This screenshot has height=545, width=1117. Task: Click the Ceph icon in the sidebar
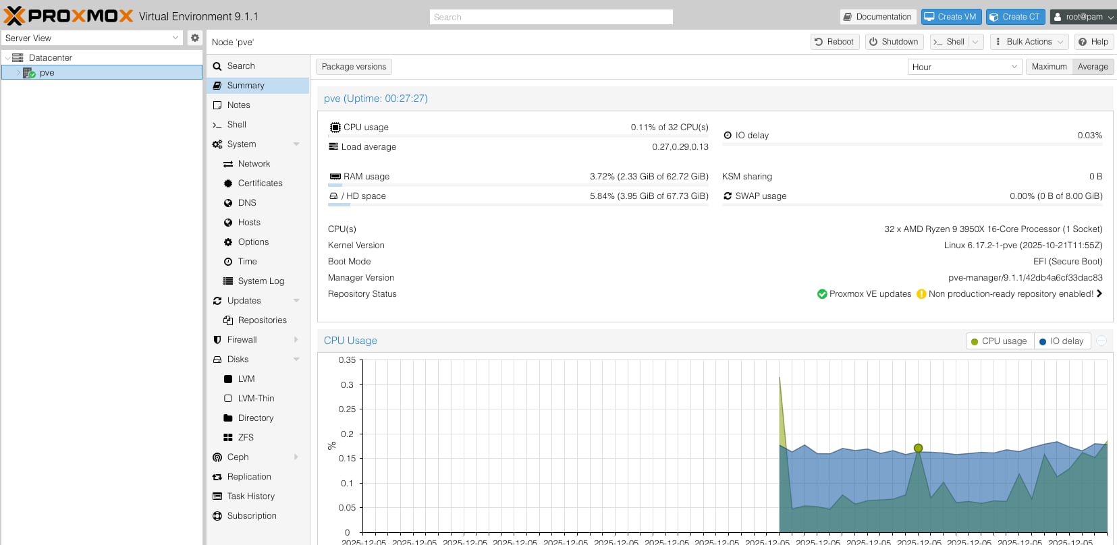pyautogui.click(x=217, y=457)
